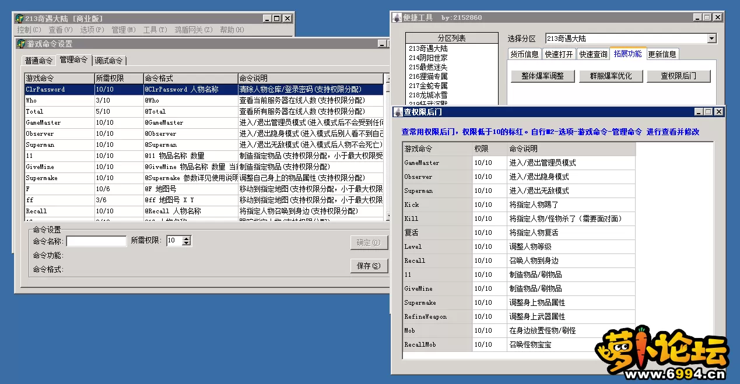Click the 查权限后门 button
The height and width of the screenshot is (384, 740).
point(679,76)
